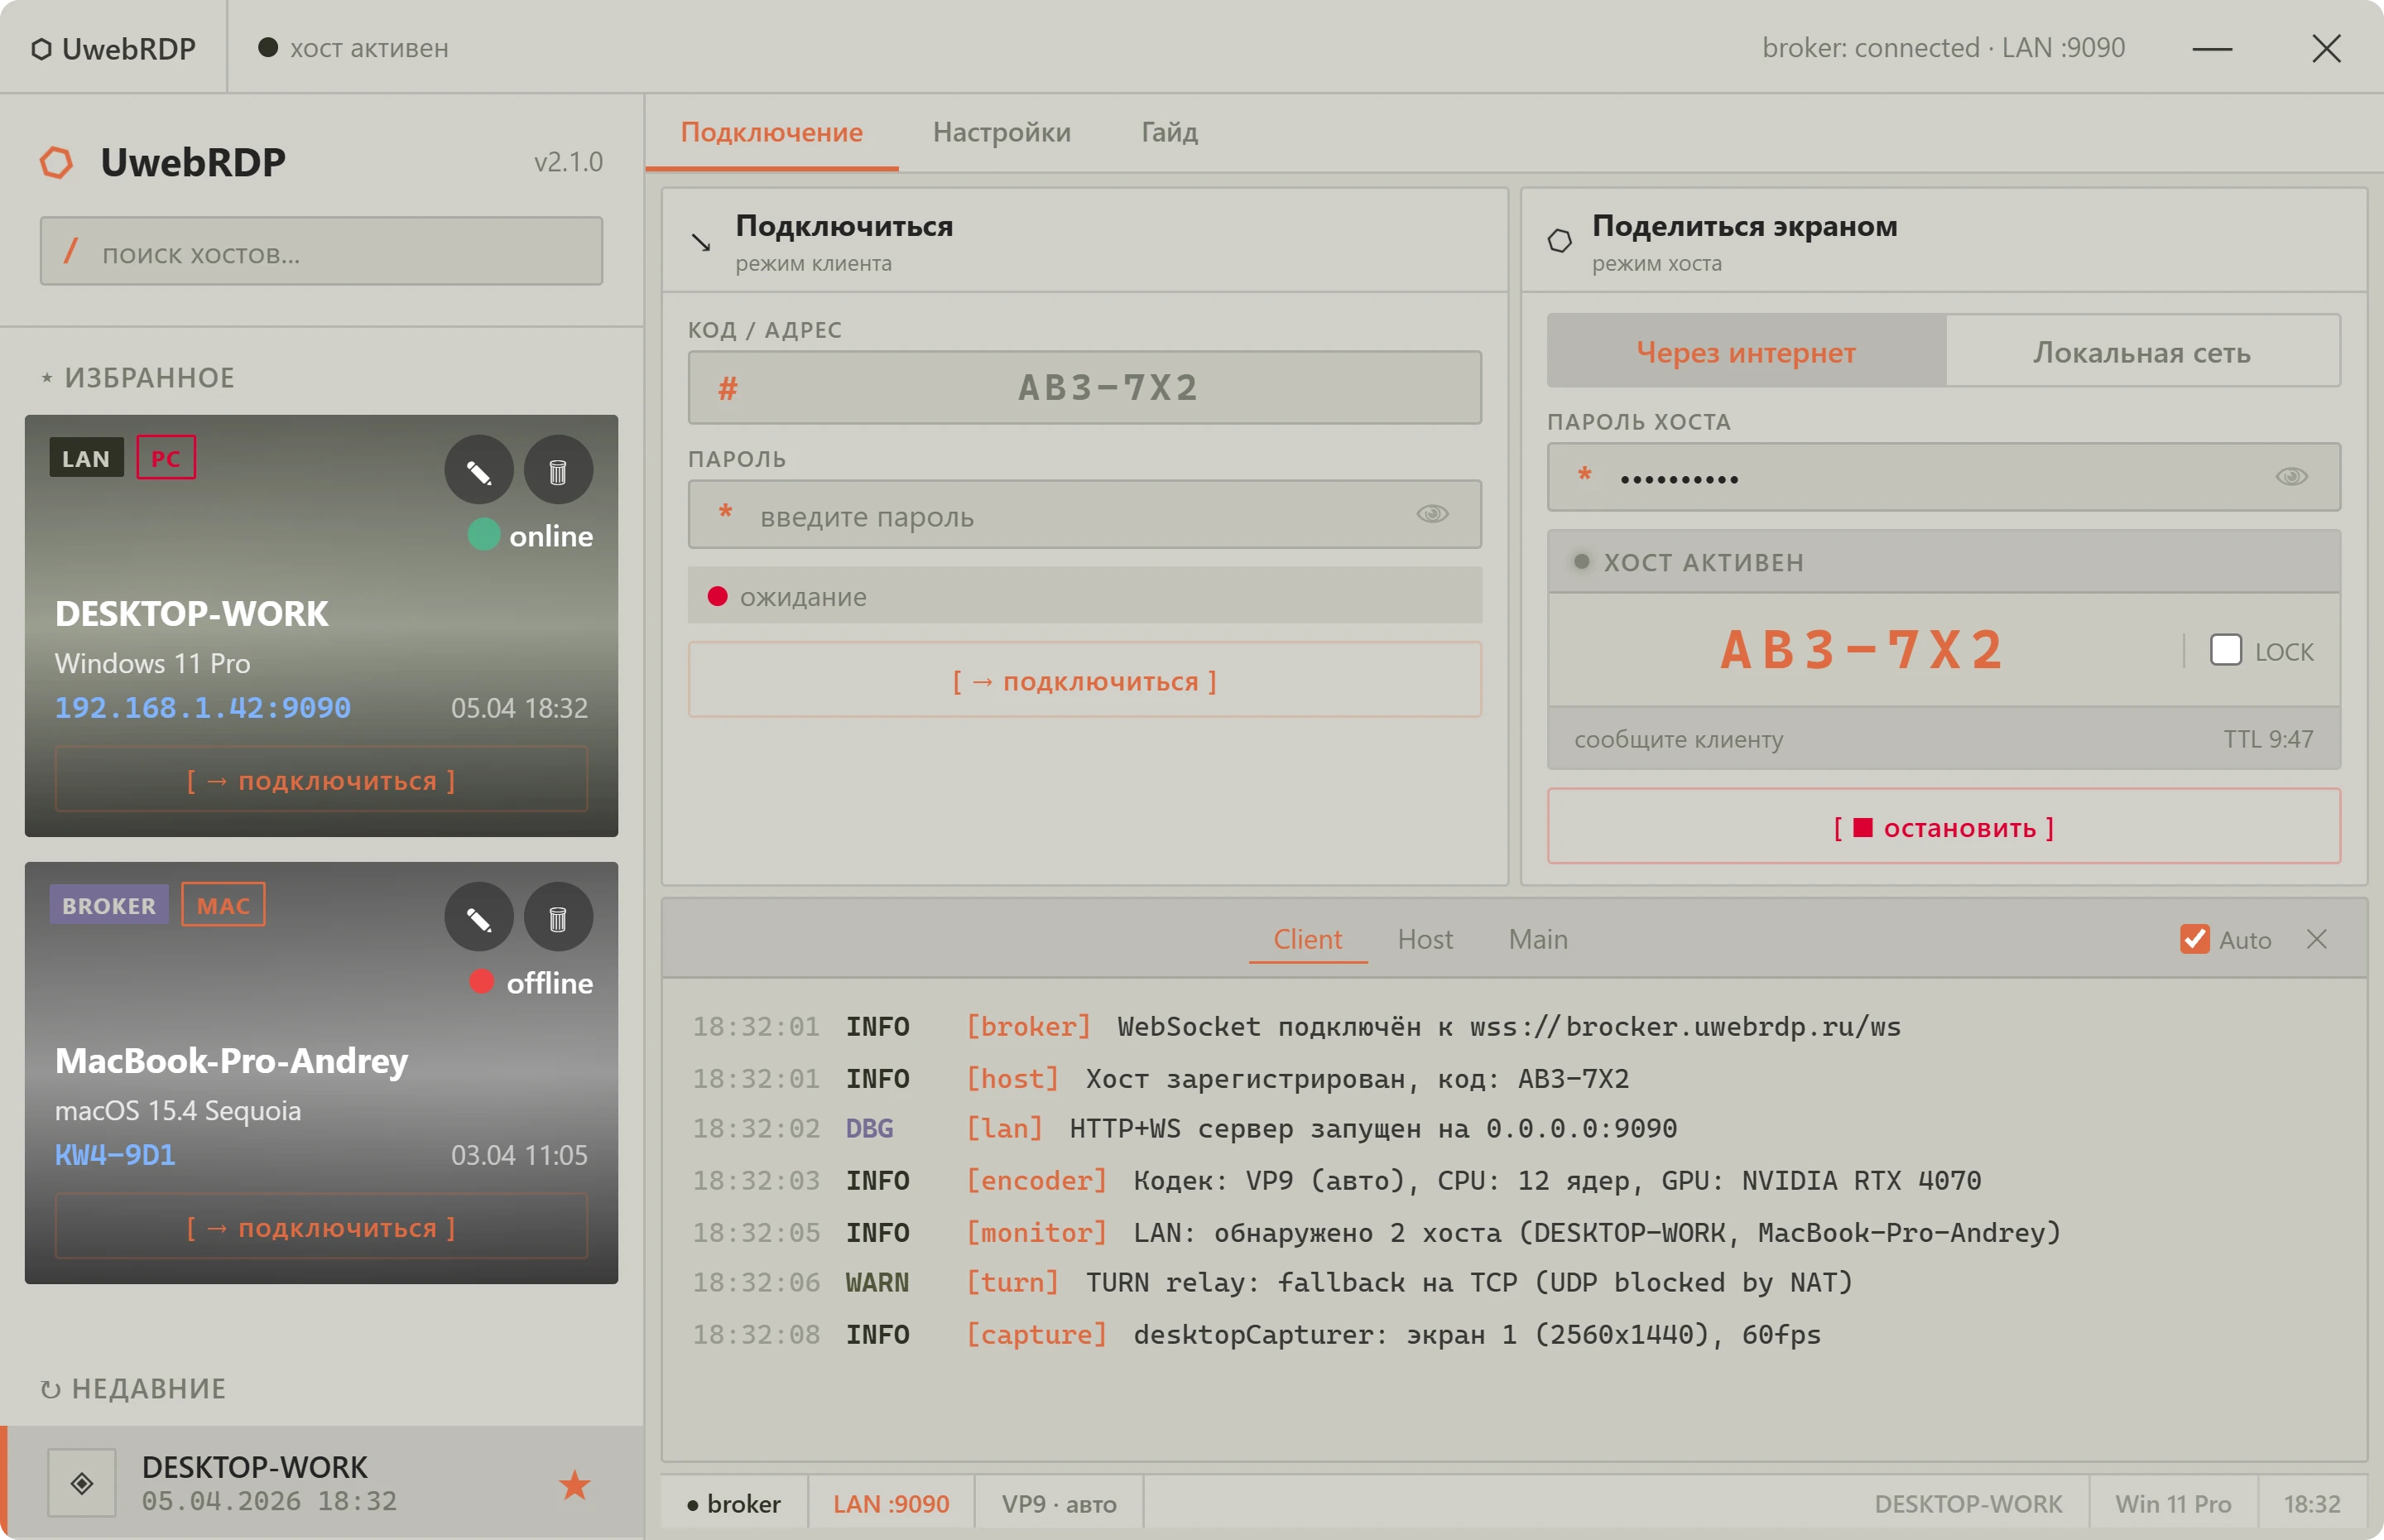
Task: Click the red ожидание status indicator
Action: tap(717, 597)
